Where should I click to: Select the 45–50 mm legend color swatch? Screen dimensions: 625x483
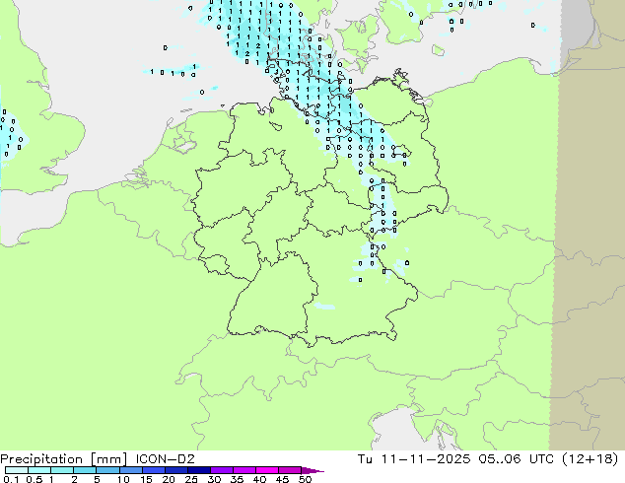point(290,470)
